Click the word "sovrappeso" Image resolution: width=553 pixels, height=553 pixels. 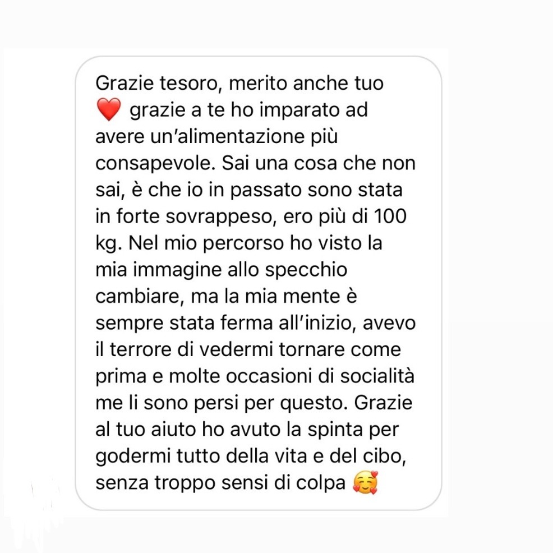219,217
